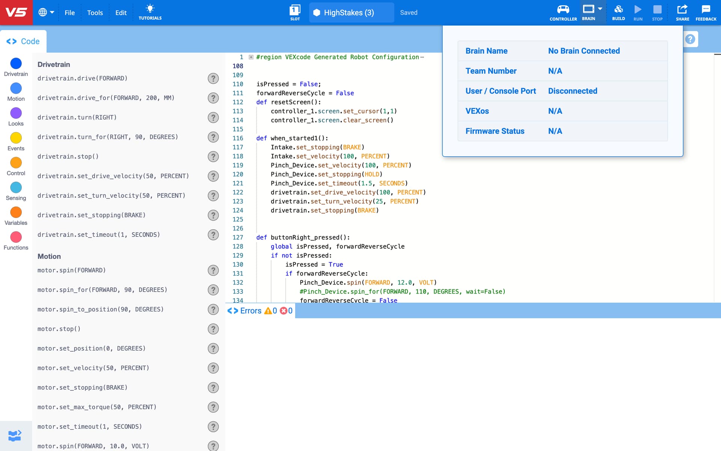This screenshot has height=451, width=721.
Task: Click the block-switch icon at bottom left
Action: [x=15, y=436]
